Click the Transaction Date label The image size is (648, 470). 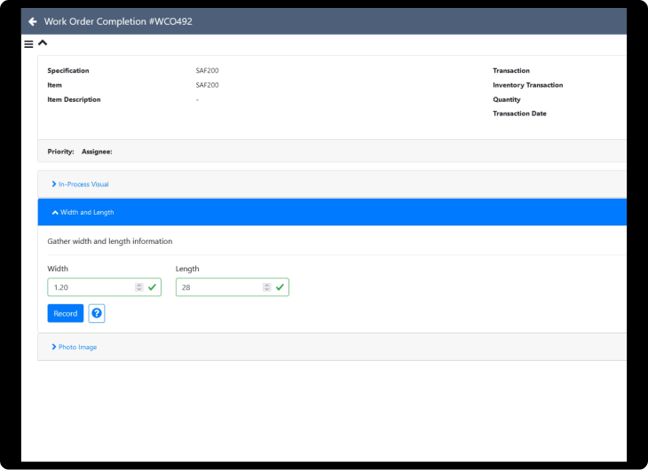click(x=519, y=114)
